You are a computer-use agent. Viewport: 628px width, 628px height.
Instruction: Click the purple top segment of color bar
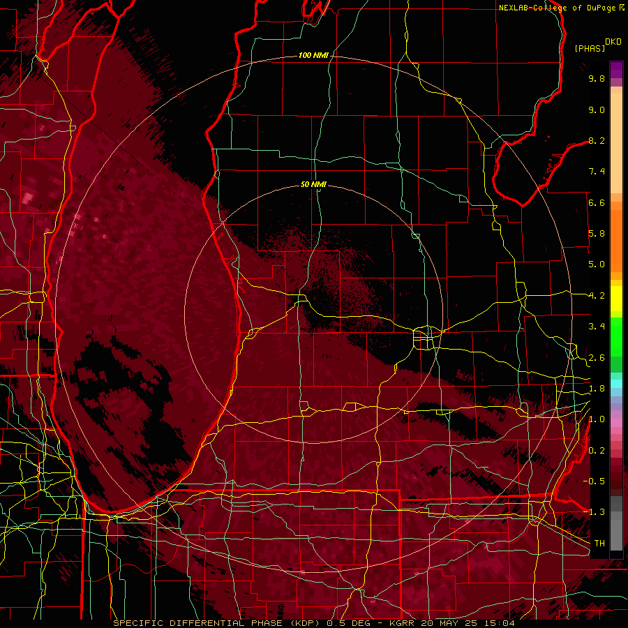tap(616, 70)
